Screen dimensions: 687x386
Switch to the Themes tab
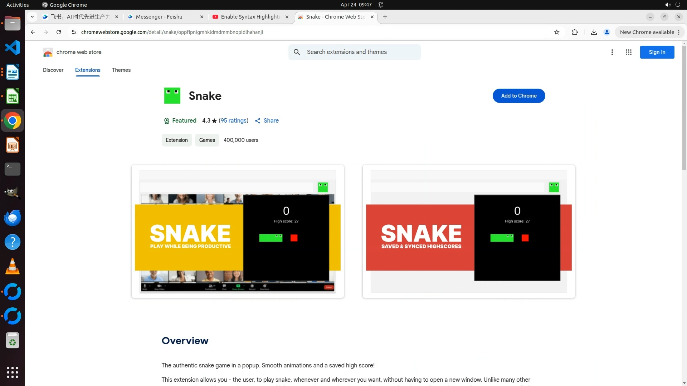[121, 70]
